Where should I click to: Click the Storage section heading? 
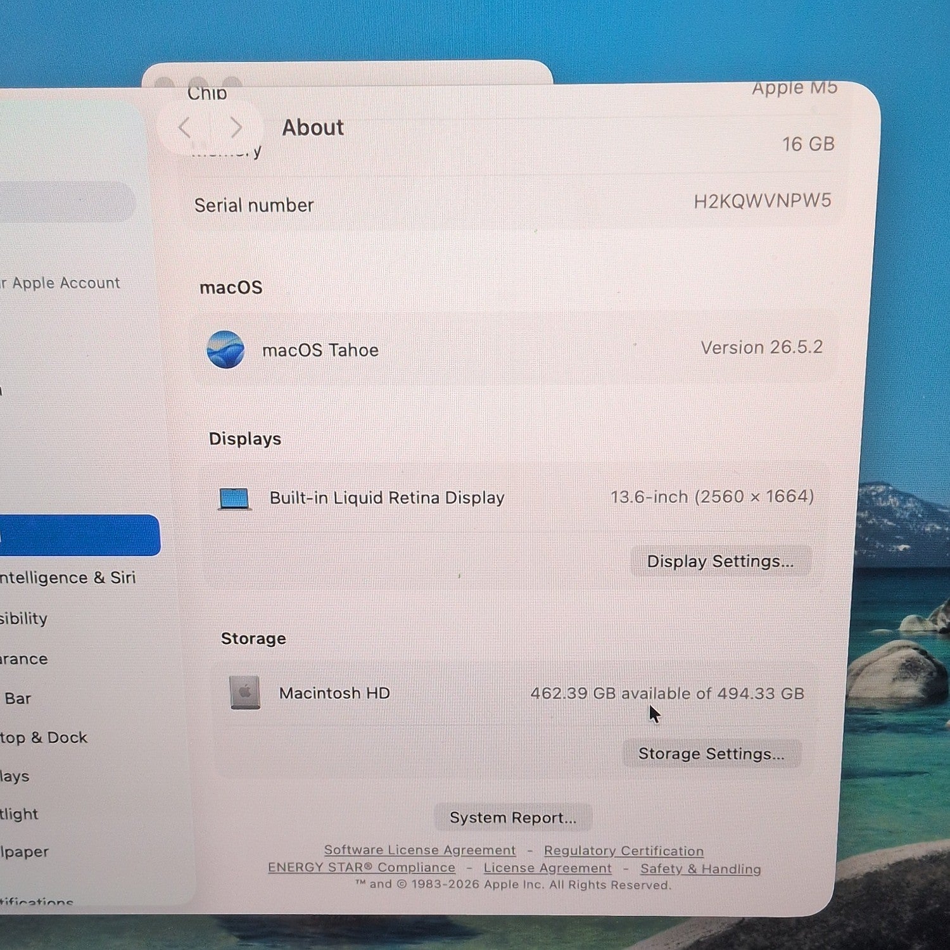tap(253, 638)
